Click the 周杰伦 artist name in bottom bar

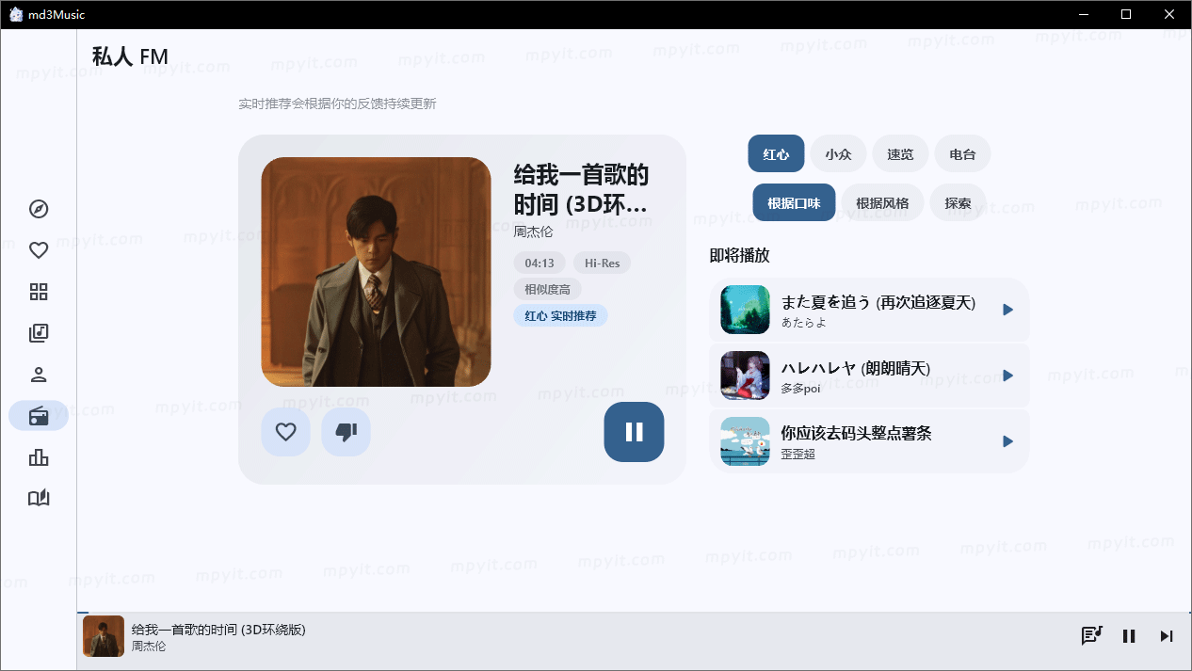click(149, 647)
